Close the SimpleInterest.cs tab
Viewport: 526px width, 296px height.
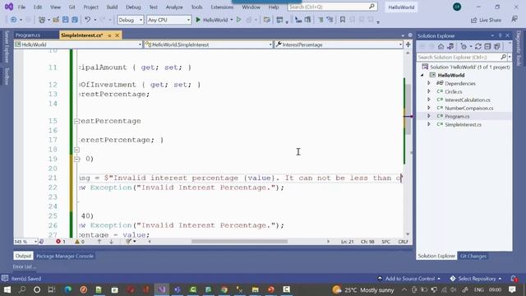click(x=117, y=35)
